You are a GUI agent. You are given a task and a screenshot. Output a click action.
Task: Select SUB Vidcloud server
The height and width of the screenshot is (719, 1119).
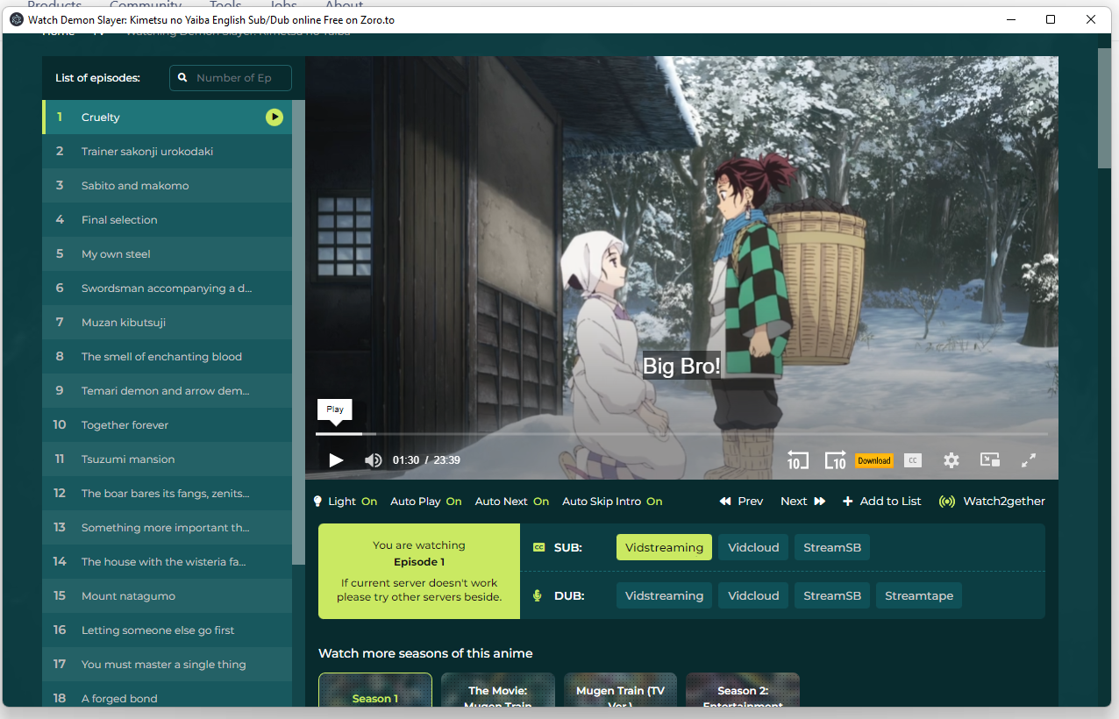(x=753, y=547)
